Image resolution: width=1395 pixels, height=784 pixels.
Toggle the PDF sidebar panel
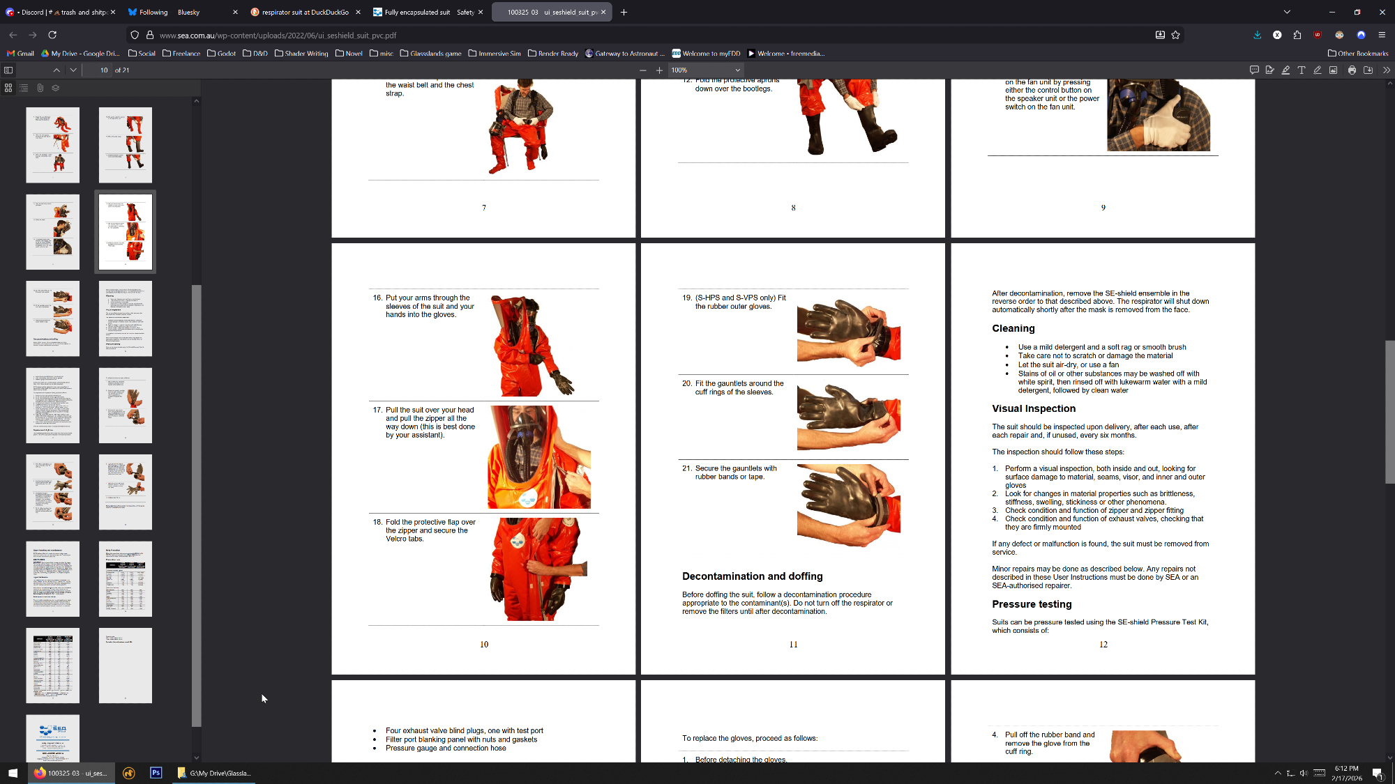point(8,70)
